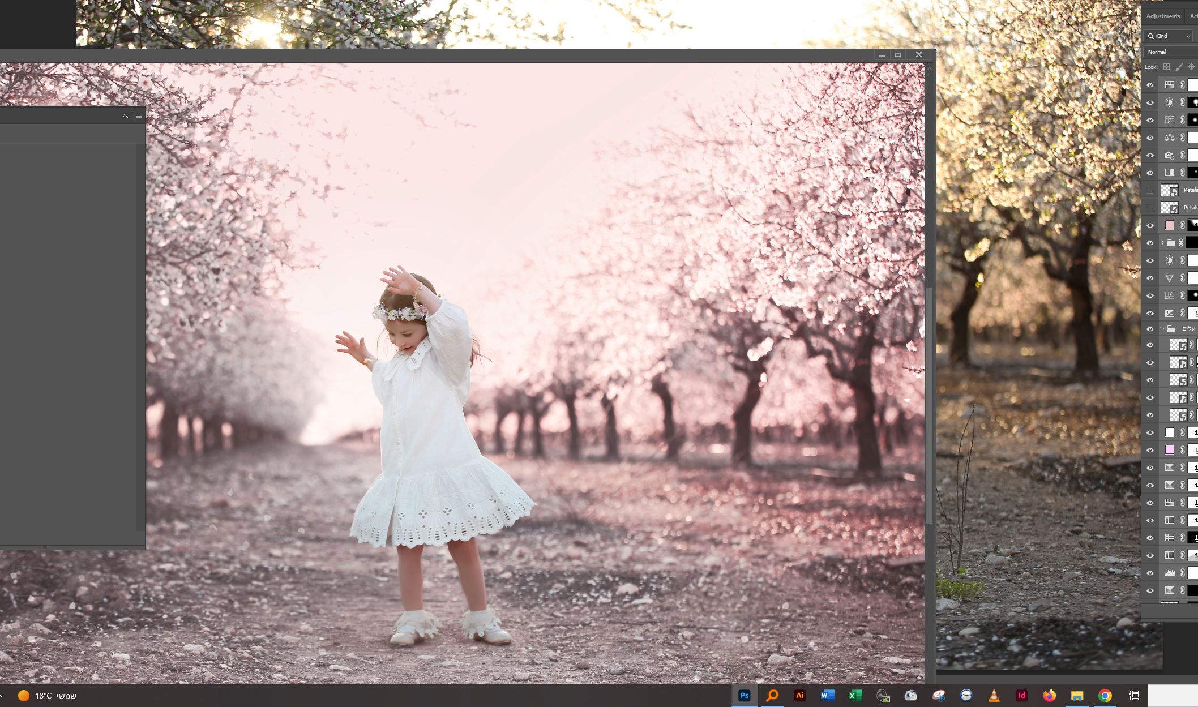Open Adobe Illustrator from the taskbar
This screenshot has width=1198, height=707.
point(799,696)
